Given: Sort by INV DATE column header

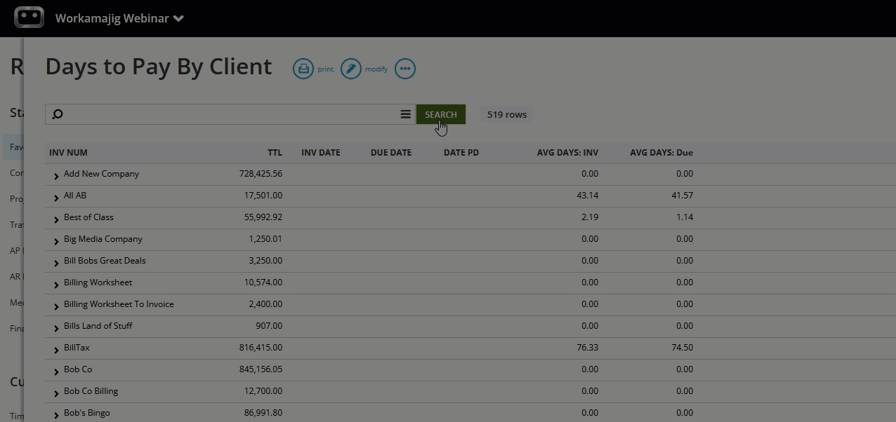Looking at the screenshot, I should point(321,152).
